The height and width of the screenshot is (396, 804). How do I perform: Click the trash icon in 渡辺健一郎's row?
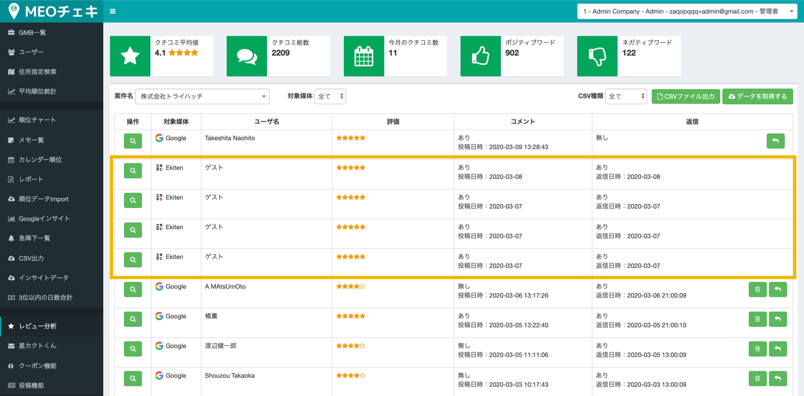[x=757, y=349]
